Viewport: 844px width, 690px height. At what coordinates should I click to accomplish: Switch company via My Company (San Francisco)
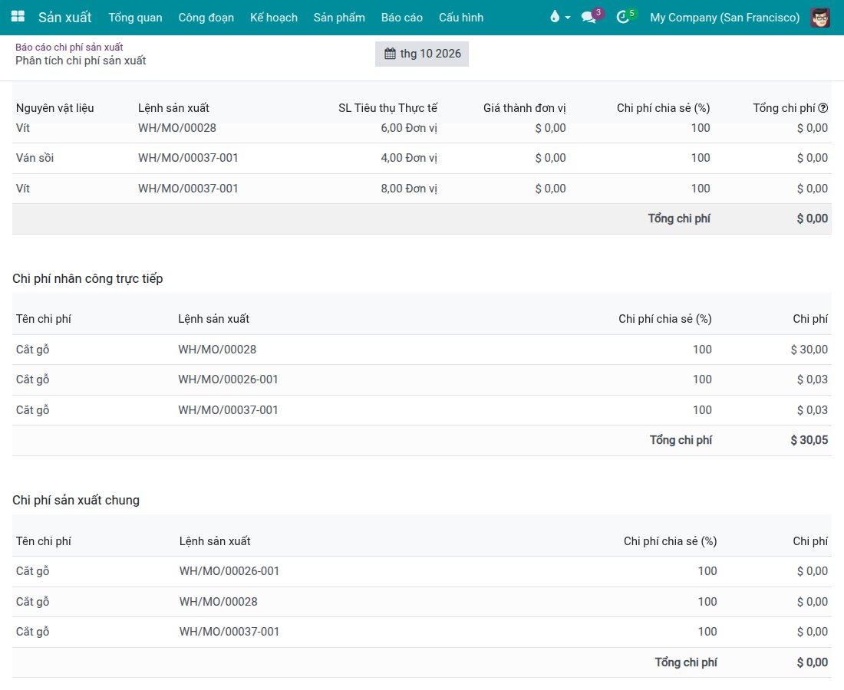[x=724, y=17]
